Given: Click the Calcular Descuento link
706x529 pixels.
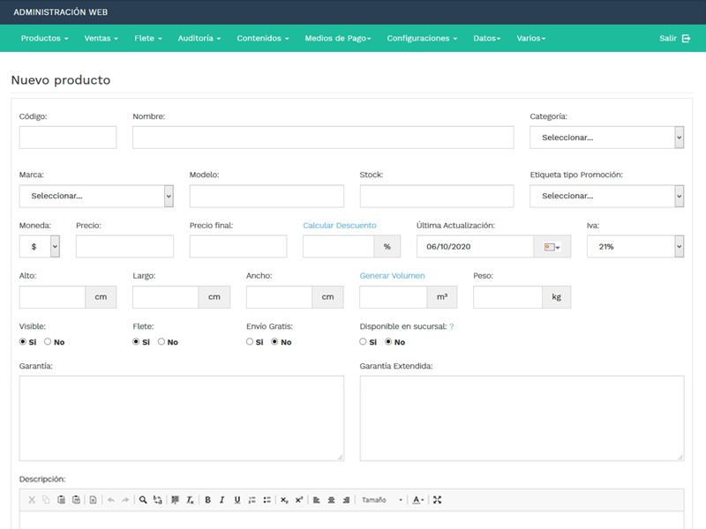Looking at the screenshot, I should 339,226.
